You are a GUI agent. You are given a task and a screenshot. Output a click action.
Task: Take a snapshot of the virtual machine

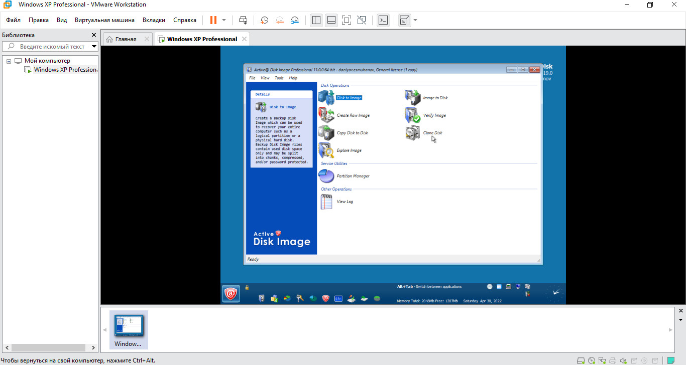(264, 20)
